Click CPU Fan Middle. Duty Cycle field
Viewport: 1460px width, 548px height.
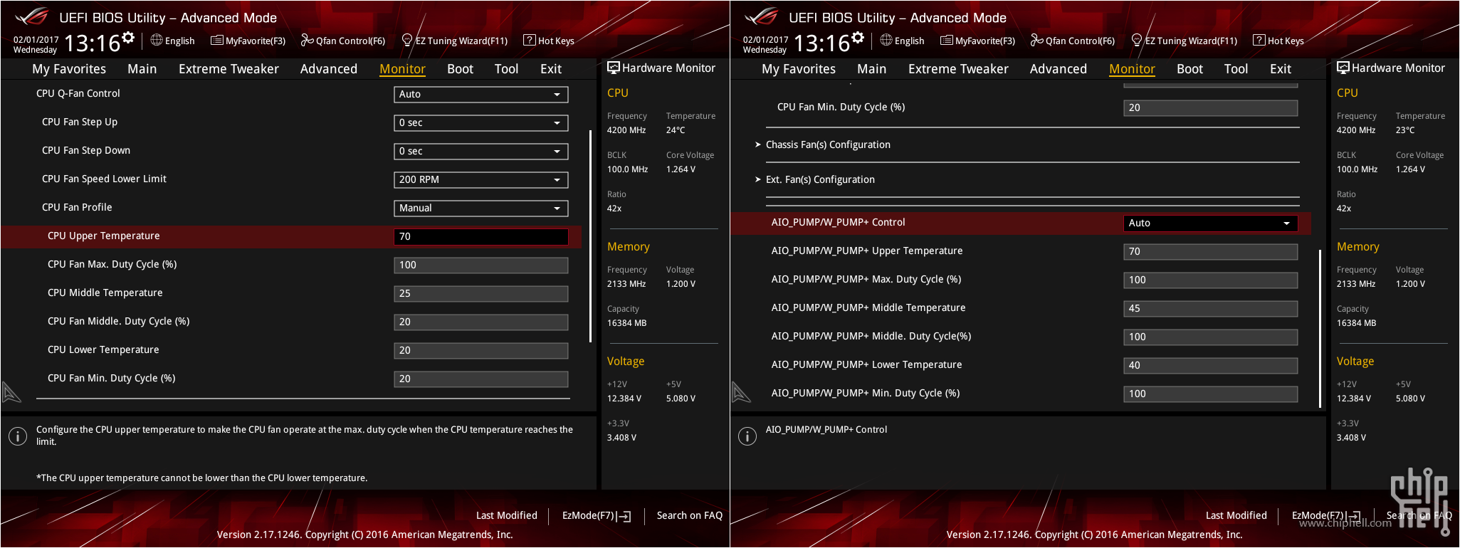pos(481,322)
